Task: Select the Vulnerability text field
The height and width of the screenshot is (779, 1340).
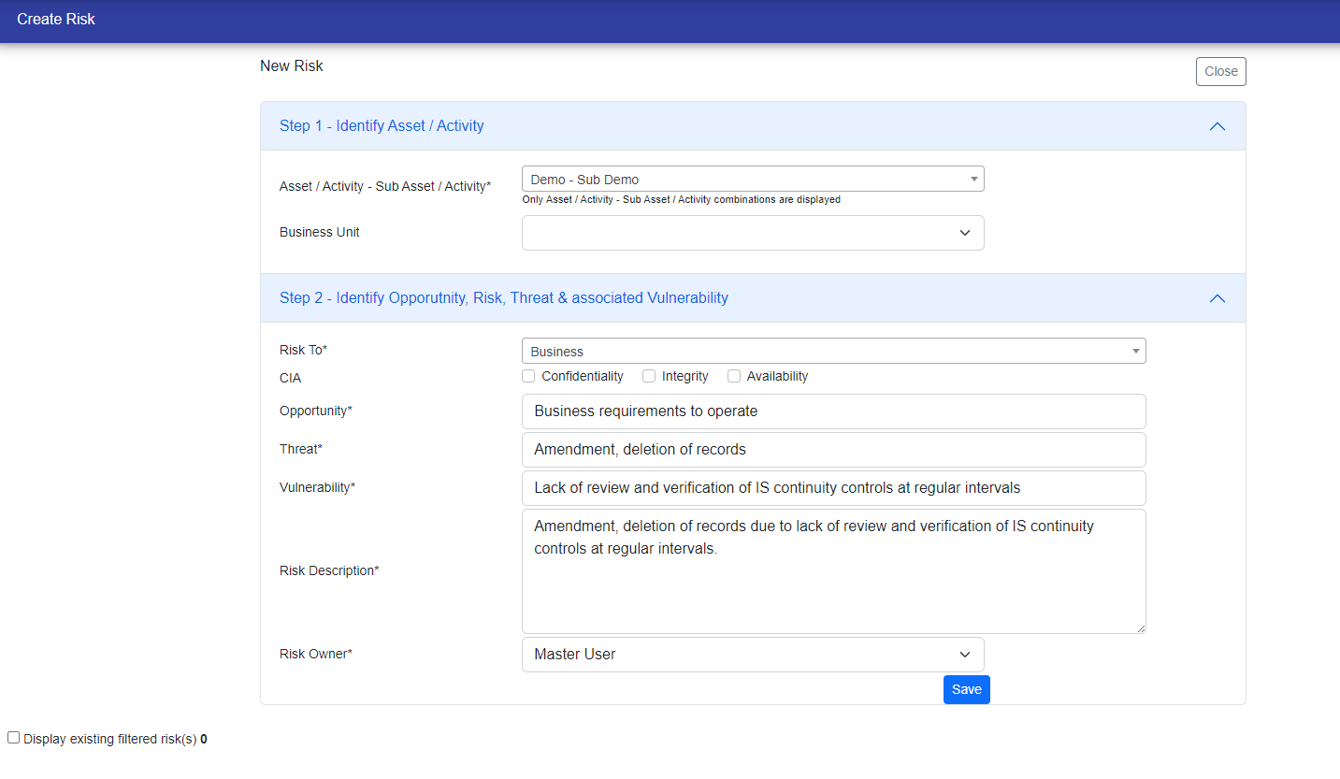Action: [832, 488]
